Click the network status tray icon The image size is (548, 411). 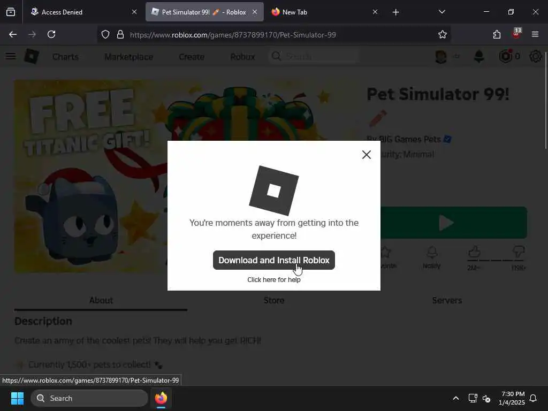tap(473, 398)
